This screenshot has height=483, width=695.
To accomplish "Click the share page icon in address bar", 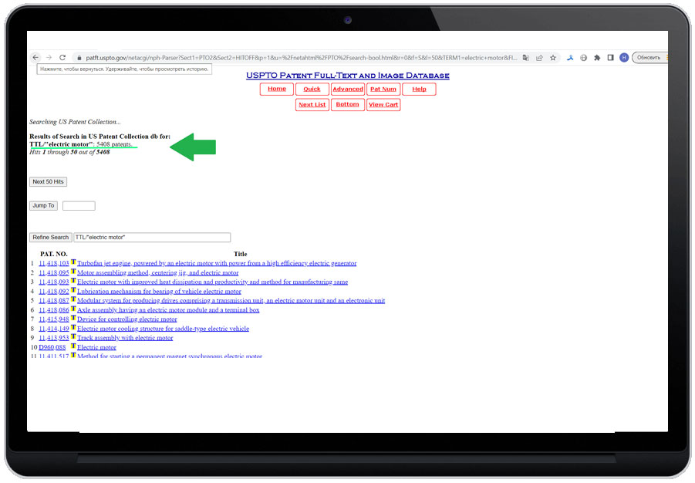I will click(x=539, y=58).
